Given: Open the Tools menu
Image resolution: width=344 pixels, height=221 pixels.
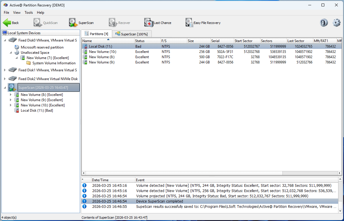Looking at the screenshot, I should pyautogui.click(x=28, y=13).
